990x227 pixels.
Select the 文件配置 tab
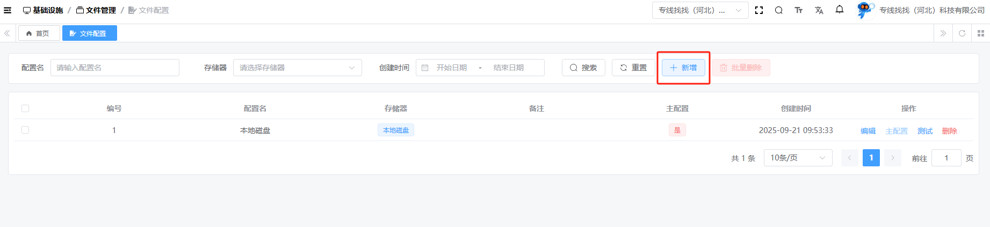click(89, 33)
